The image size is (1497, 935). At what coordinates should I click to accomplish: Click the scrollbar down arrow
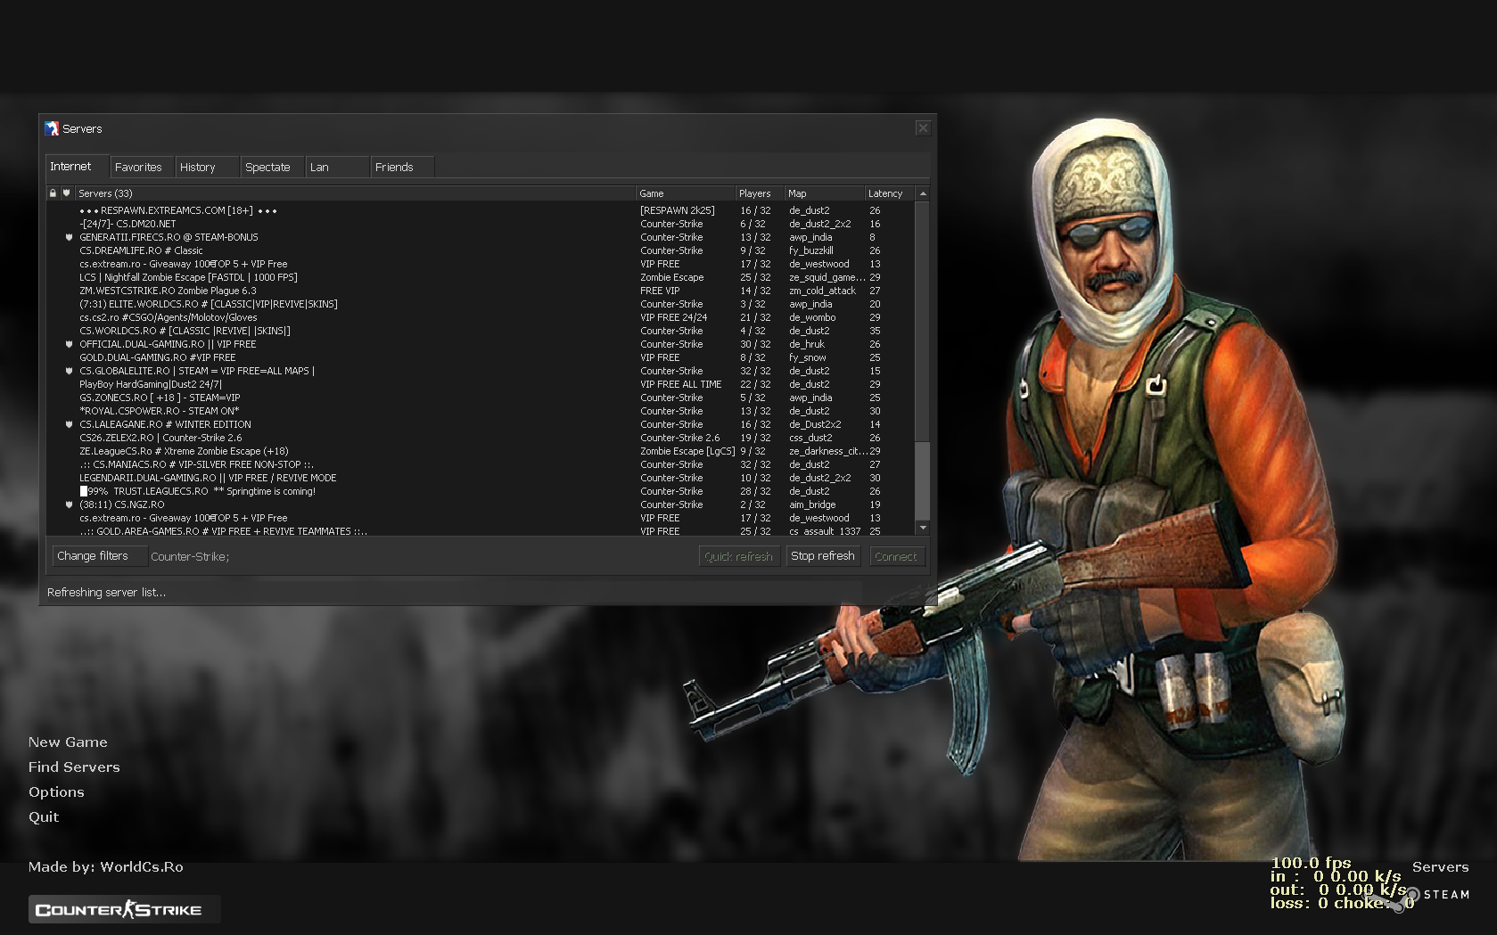tap(923, 528)
